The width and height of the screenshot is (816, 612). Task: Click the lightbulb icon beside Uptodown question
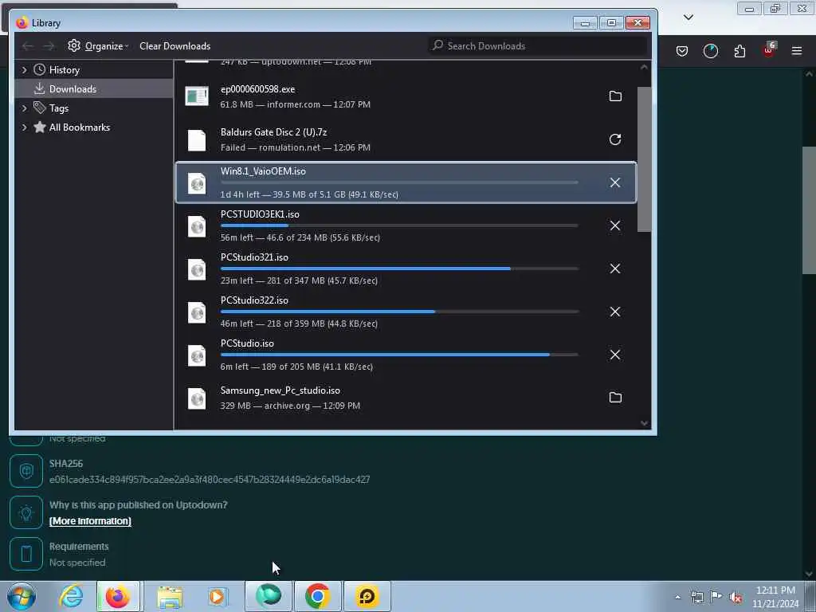(26, 512)
